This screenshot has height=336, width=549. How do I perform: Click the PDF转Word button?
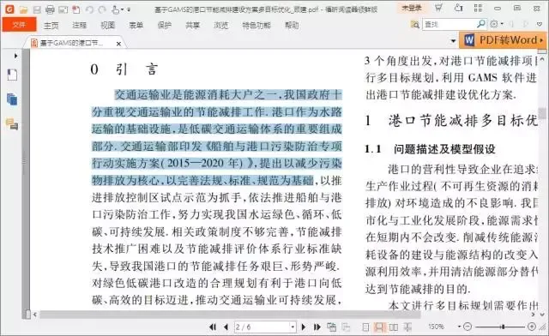click(x=503, y=40)
